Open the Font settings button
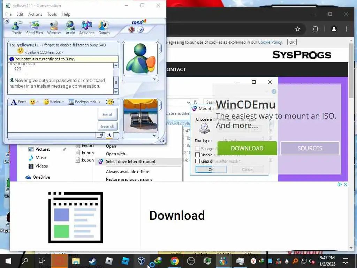The image size is (357, 268). pyautogui.click(x=18, y=102)
